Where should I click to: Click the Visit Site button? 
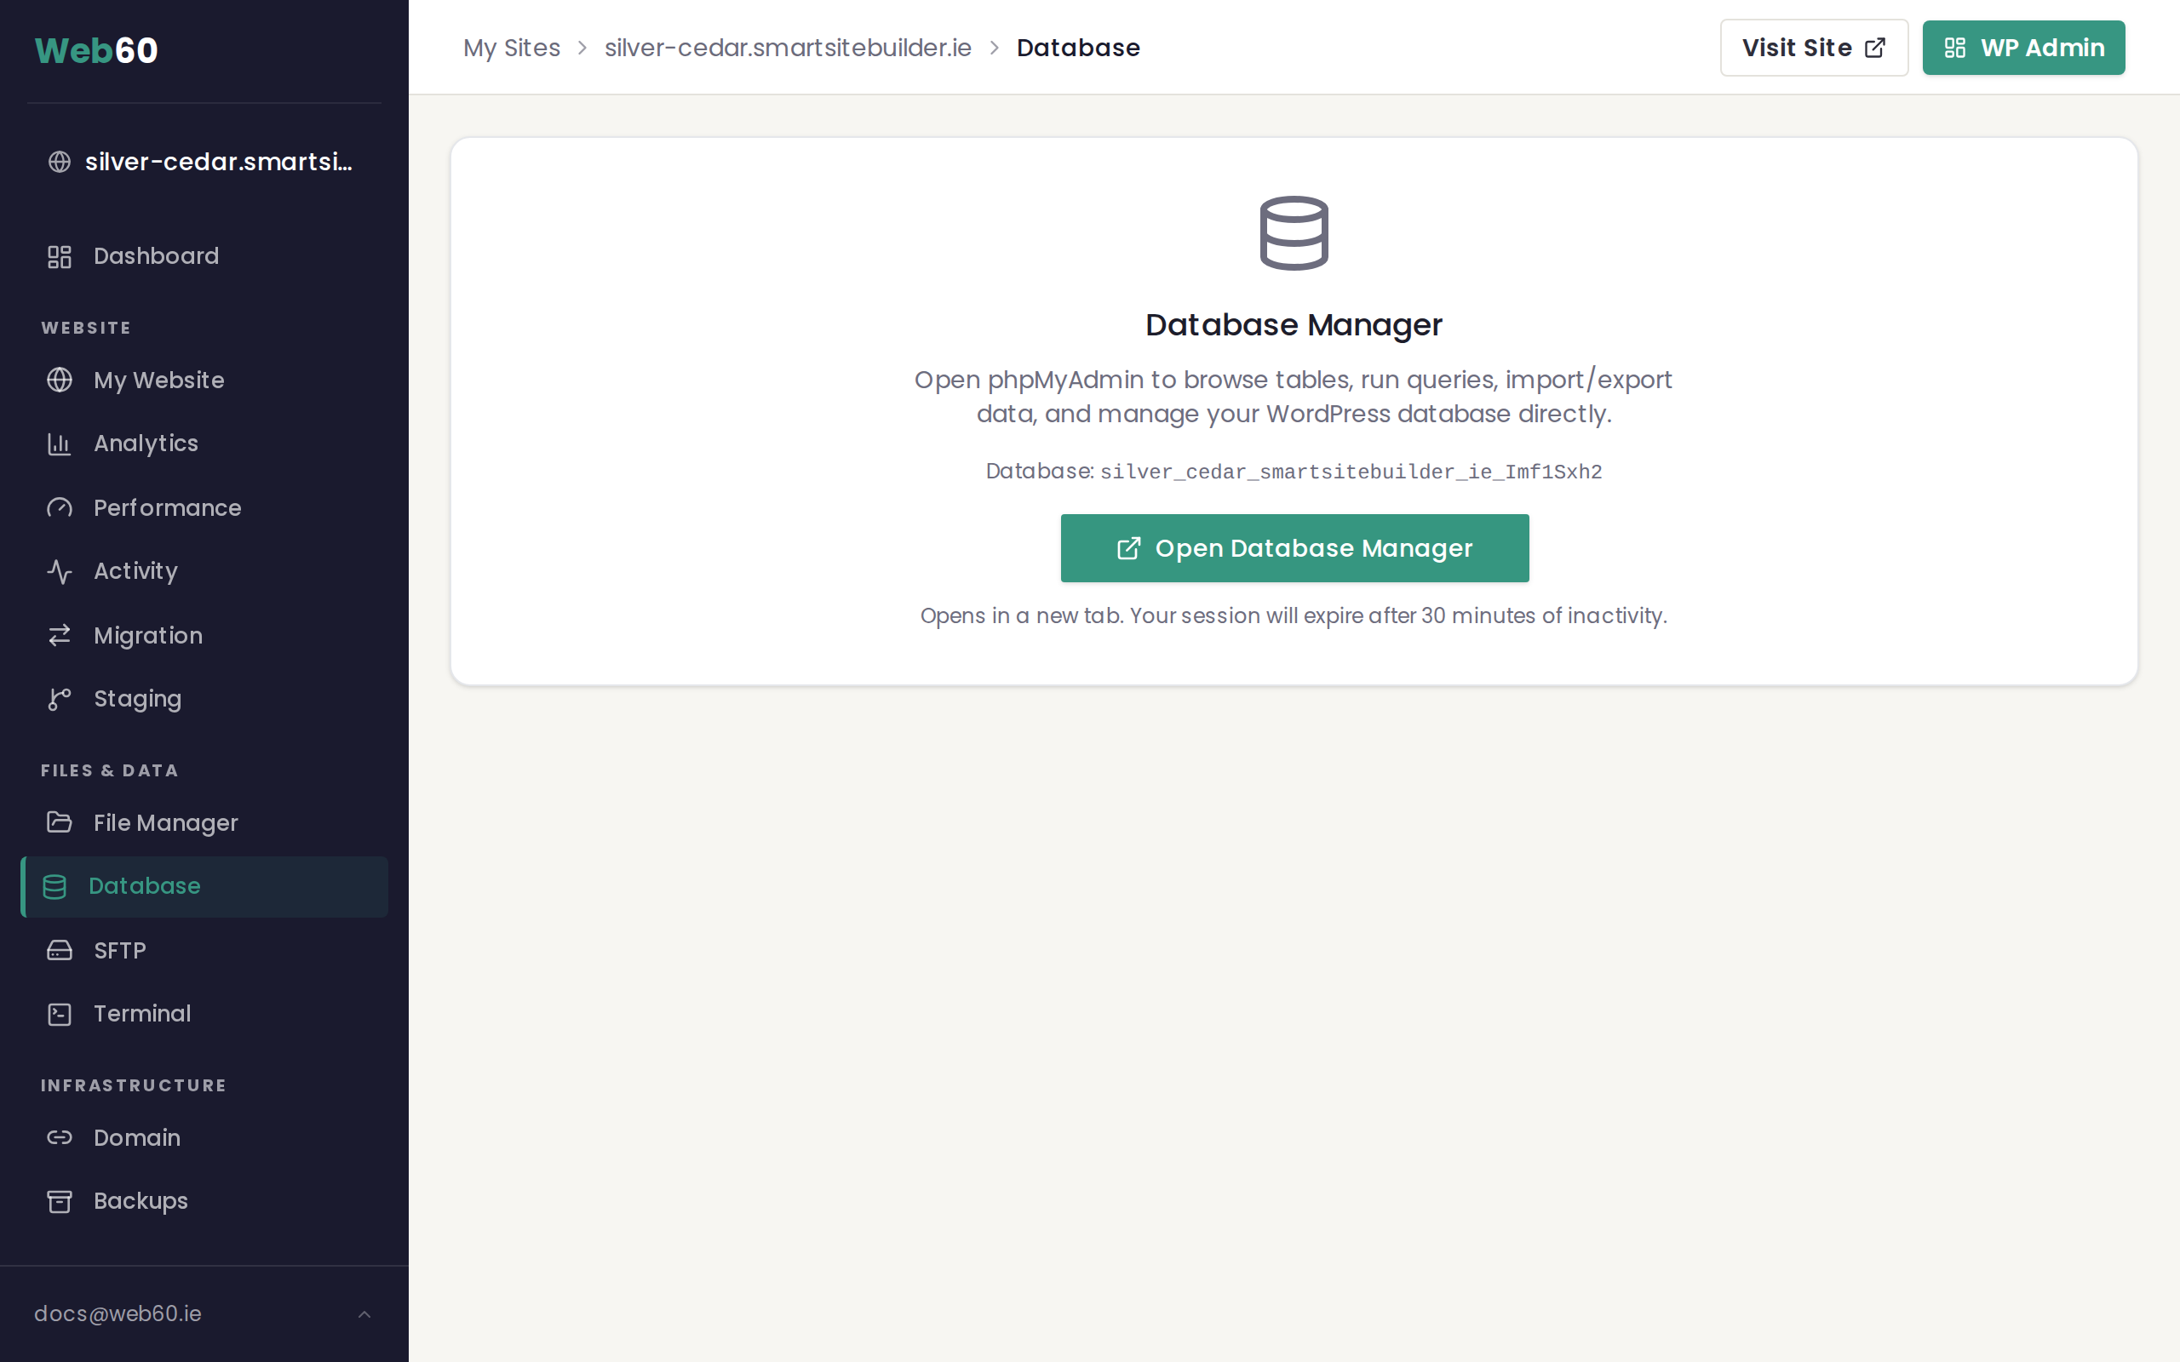[x=1812, y=48]
